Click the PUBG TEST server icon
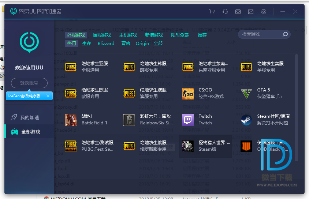This screenshot has height=199, width=309. (71, 146)
